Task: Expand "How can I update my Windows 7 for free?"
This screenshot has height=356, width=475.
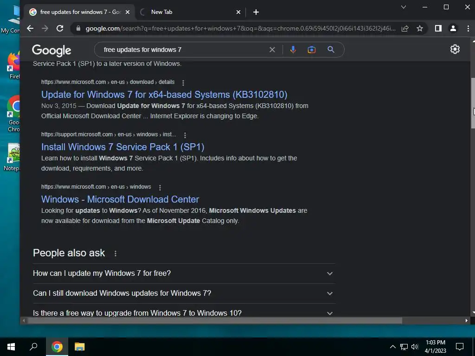Action: pyautogui.click(x=184, y=273)
